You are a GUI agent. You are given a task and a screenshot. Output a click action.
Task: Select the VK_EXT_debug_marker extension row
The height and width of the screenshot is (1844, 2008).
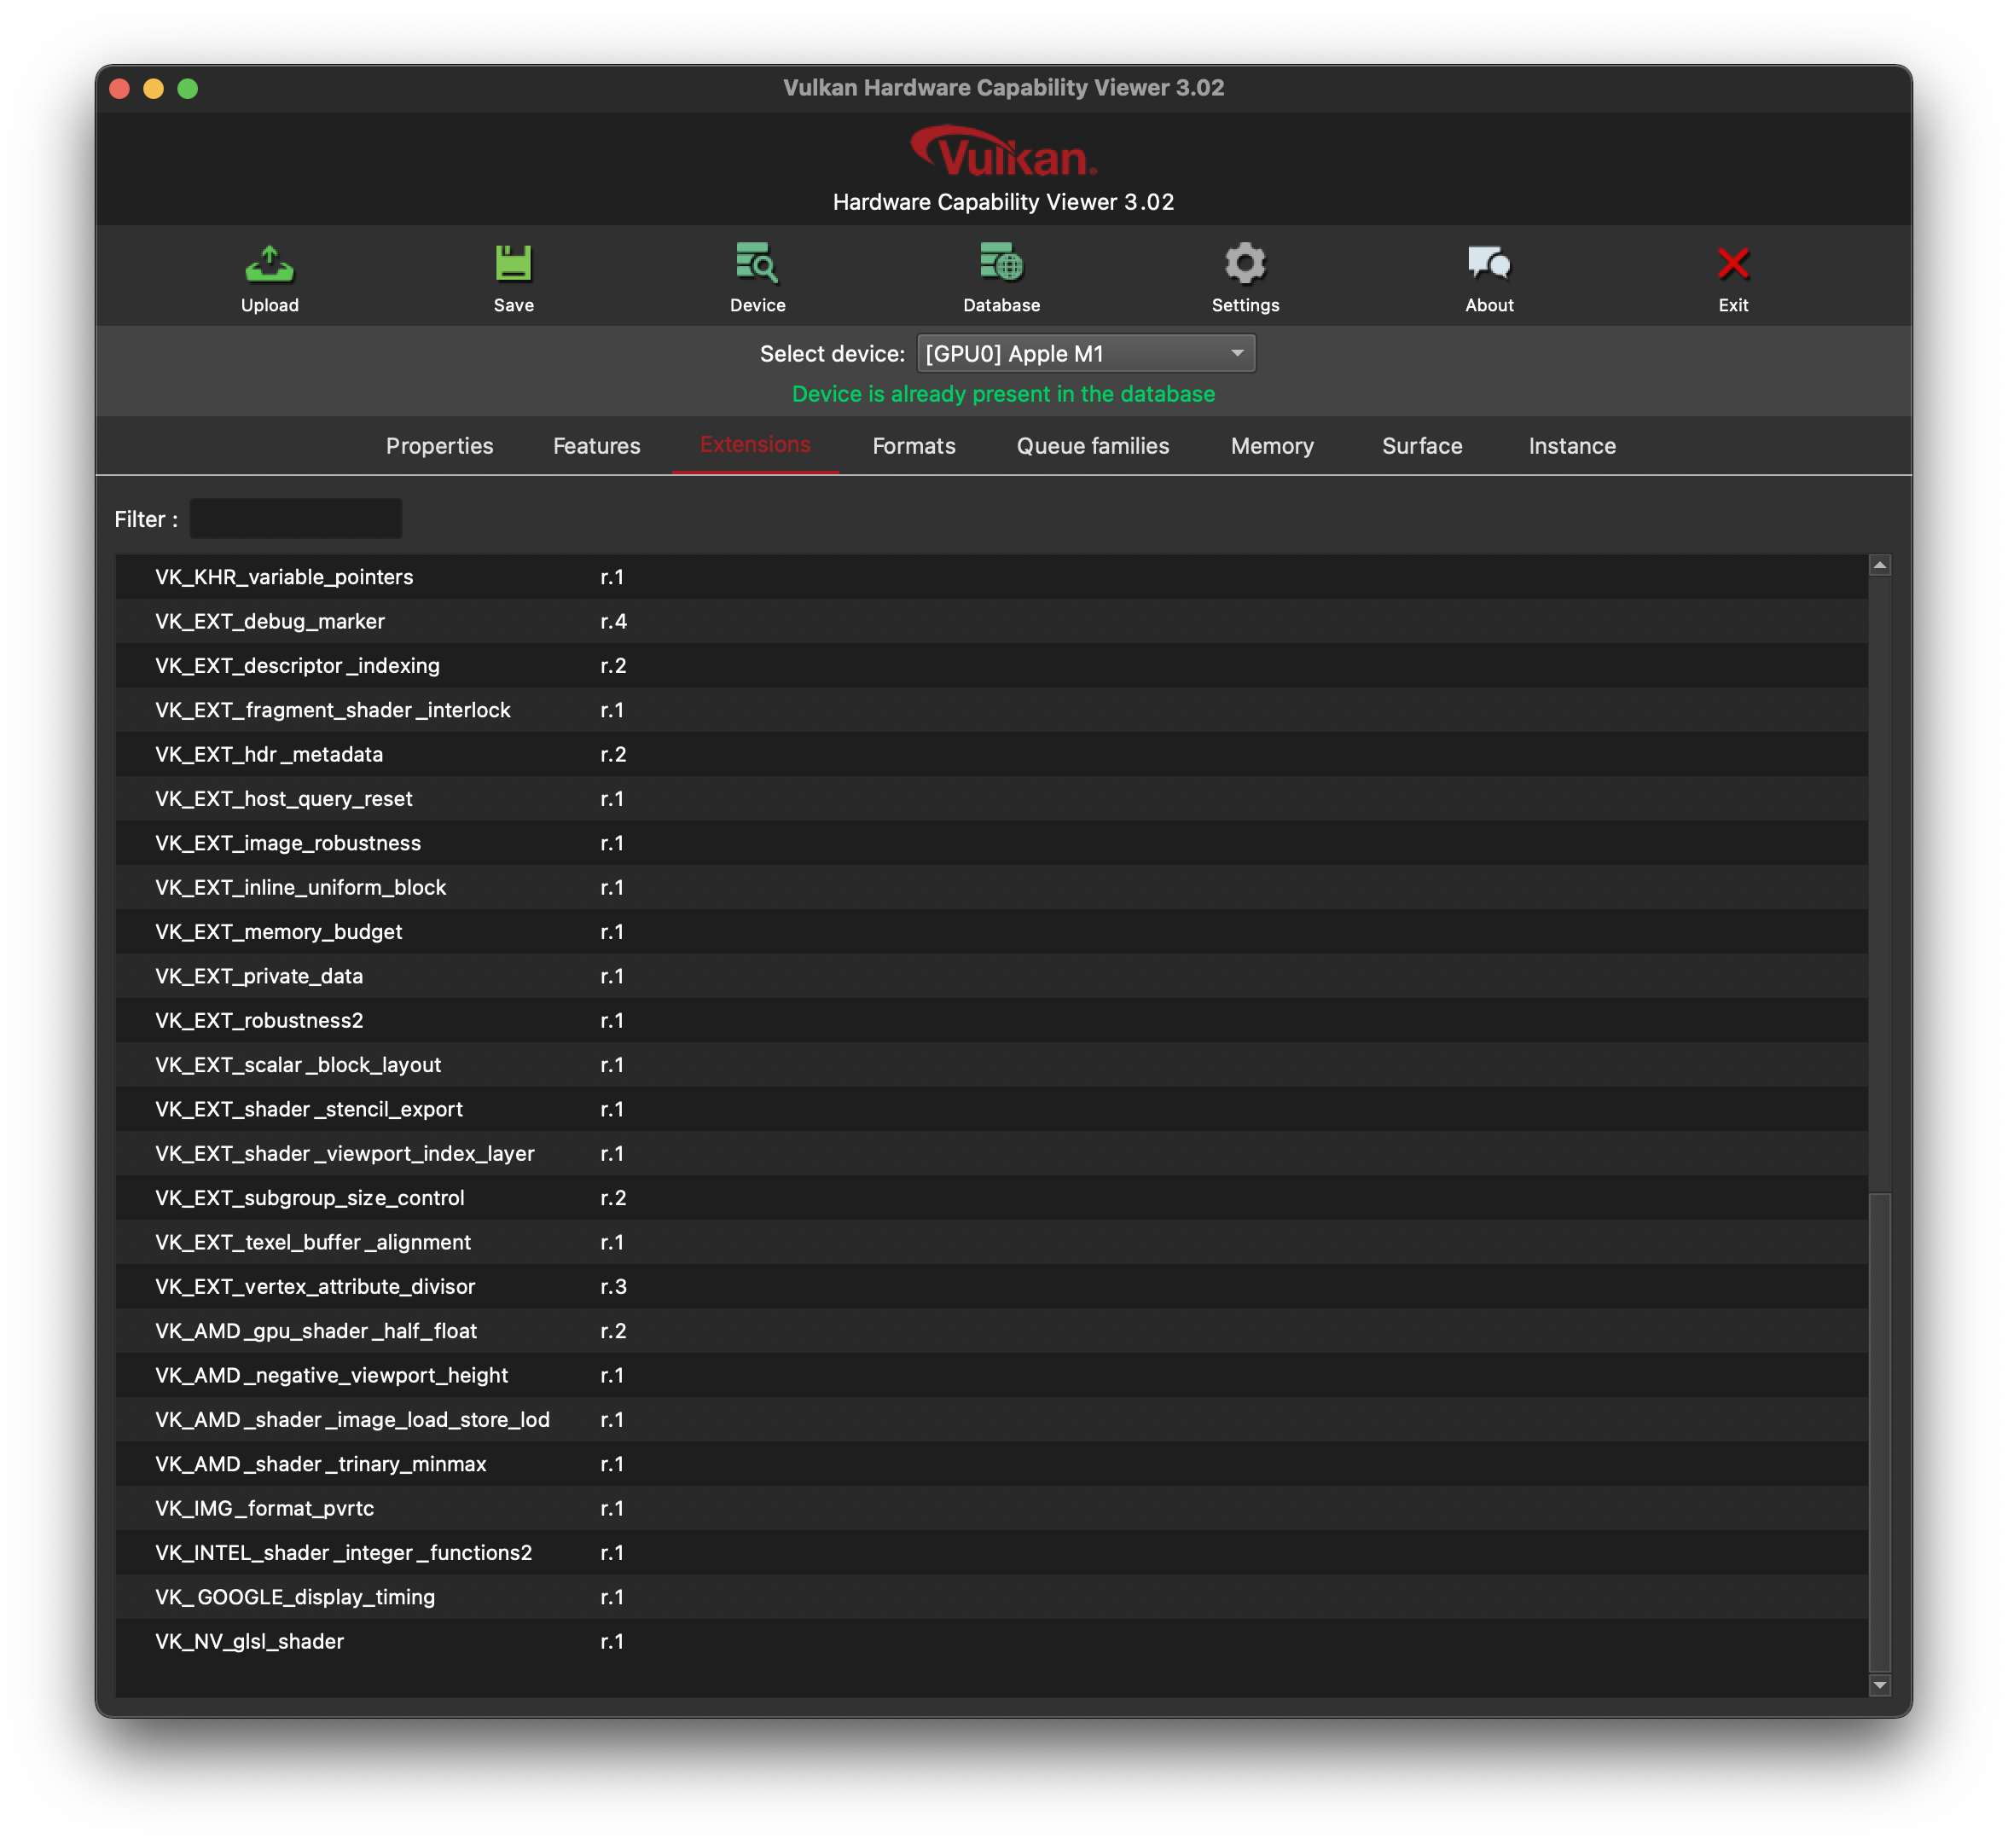[599, 621]
